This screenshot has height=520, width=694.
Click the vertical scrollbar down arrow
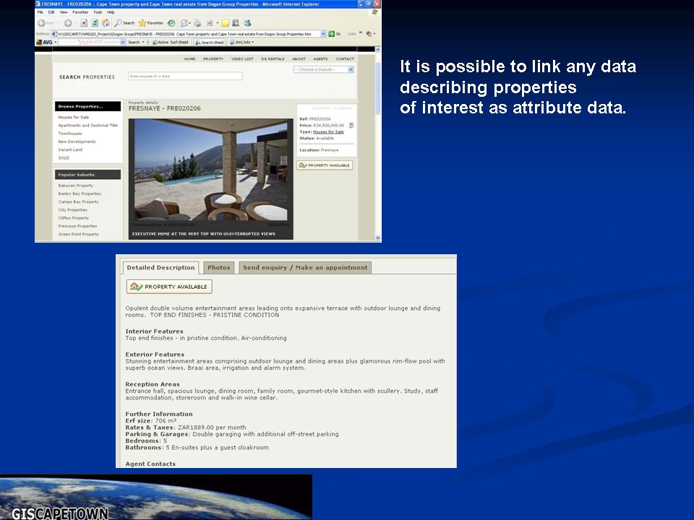pos(377,237)
